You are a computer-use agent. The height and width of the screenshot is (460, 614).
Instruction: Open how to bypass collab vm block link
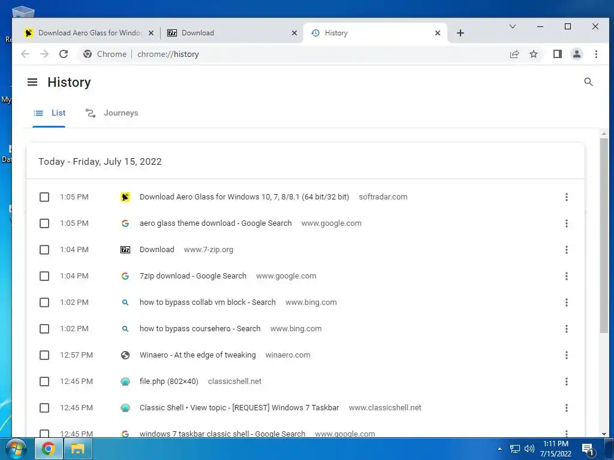[x=207, y=302]
